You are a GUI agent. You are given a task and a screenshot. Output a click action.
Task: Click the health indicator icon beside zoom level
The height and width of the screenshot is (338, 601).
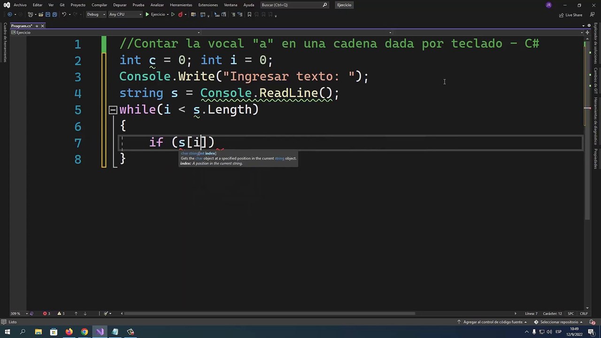(31, 314)
